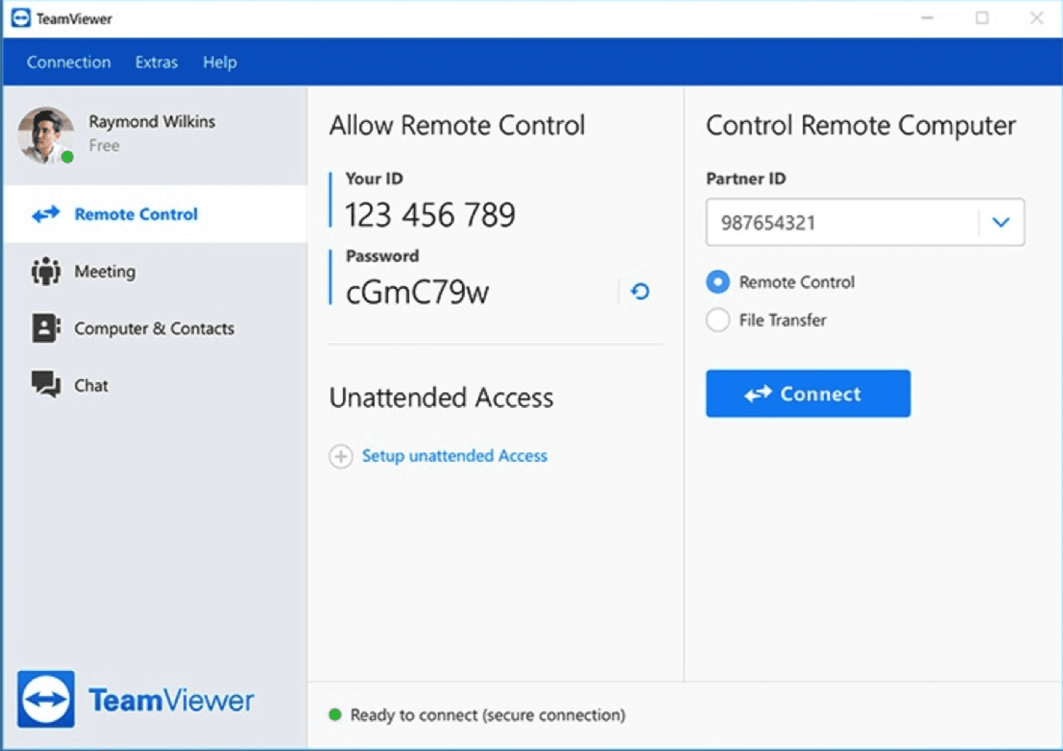Select the Remote Control radio option
The width and height of the screenshot is (1063, 751).
click(x=718, y=282)
